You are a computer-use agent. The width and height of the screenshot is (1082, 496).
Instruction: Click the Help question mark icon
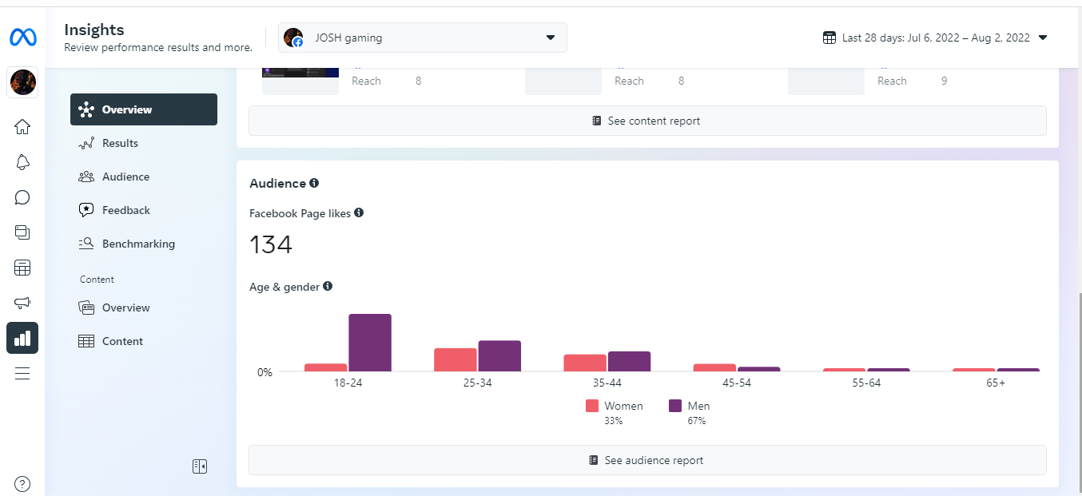pos(22,483)
